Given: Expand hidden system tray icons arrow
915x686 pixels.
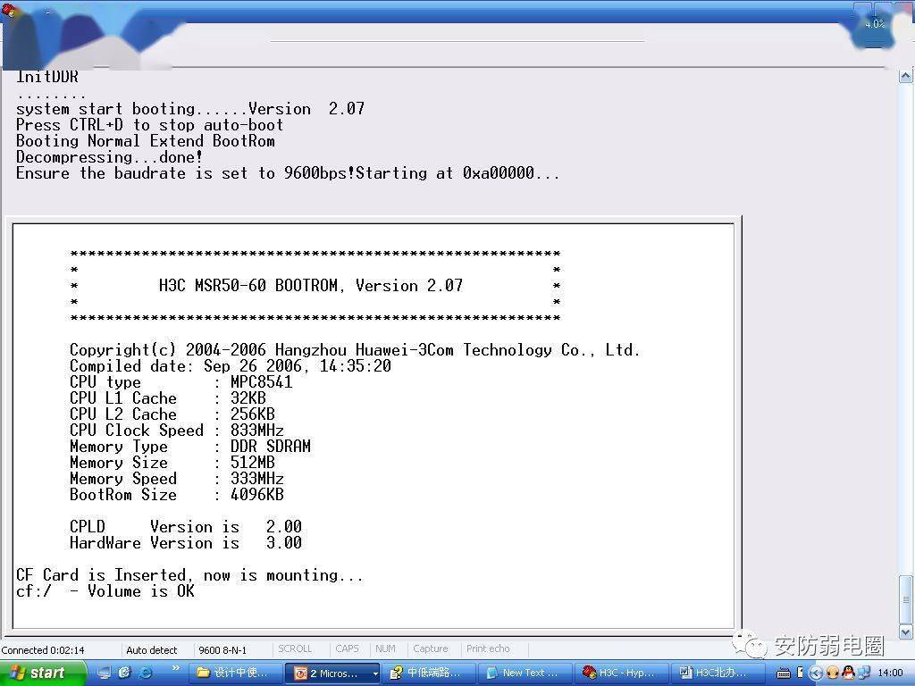Looking at the screenshot, I should click(815, 673).
